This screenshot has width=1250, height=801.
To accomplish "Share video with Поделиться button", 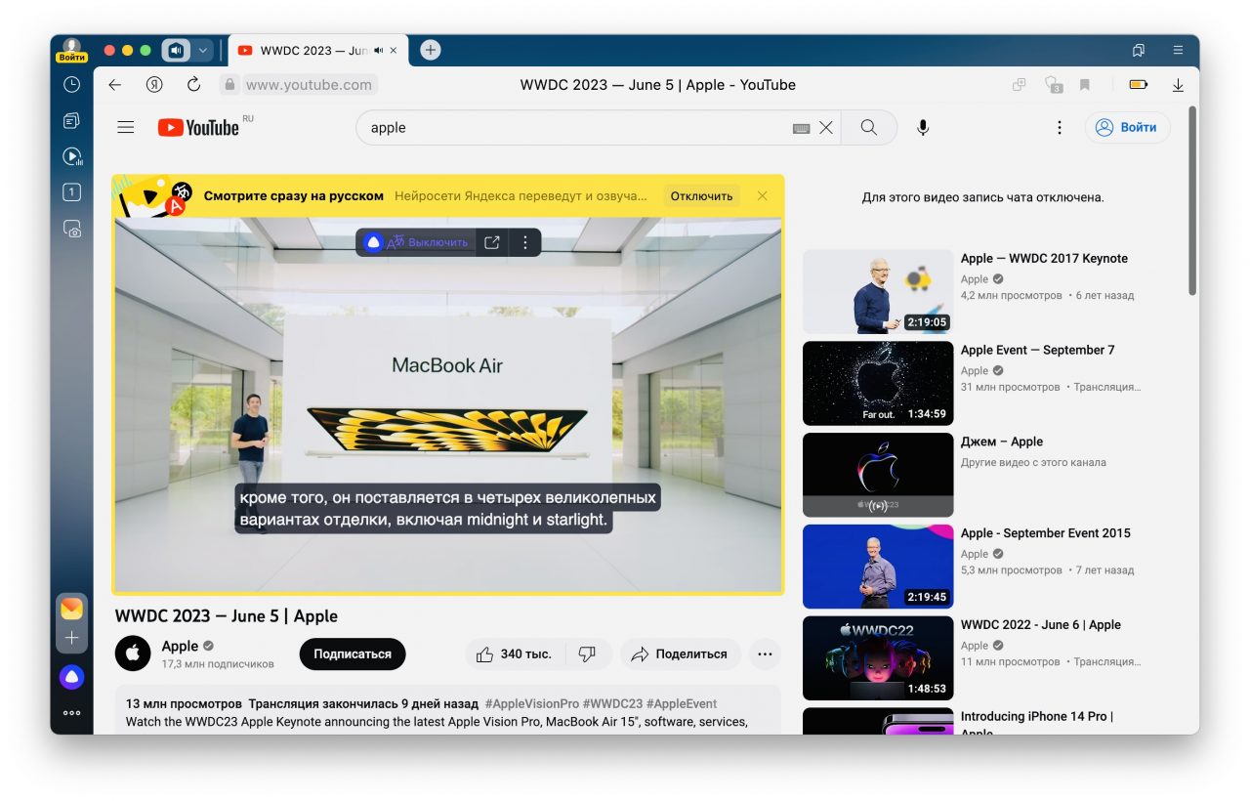I will coord(680,654).
